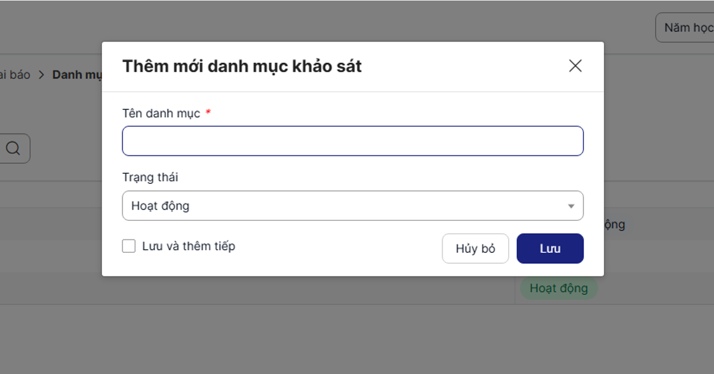Viewport: 714px width, 374px height.
Task: Click the "Tên danh mục" field label
Action: [161, 113]
